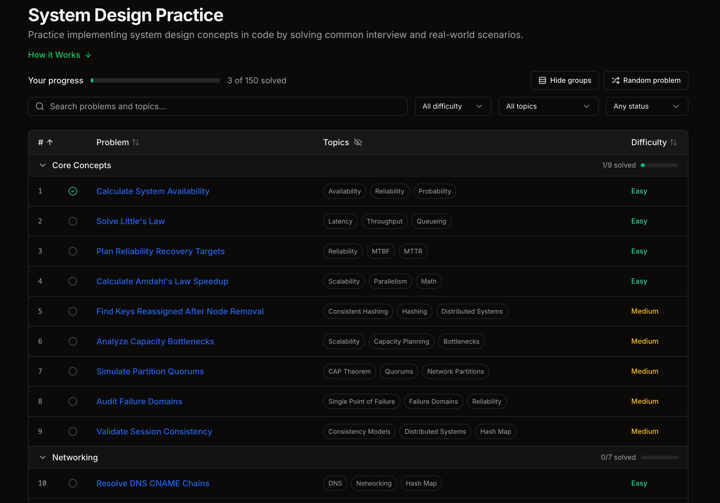Click the Consistent Hashing topic tag

pyautogui.click(x=358, y=311)
